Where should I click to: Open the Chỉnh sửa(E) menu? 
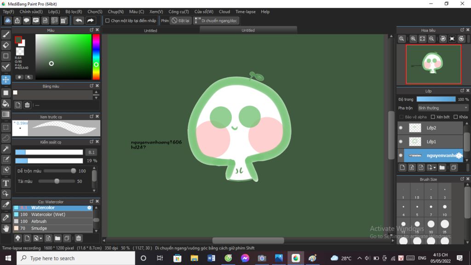point(31,12)
